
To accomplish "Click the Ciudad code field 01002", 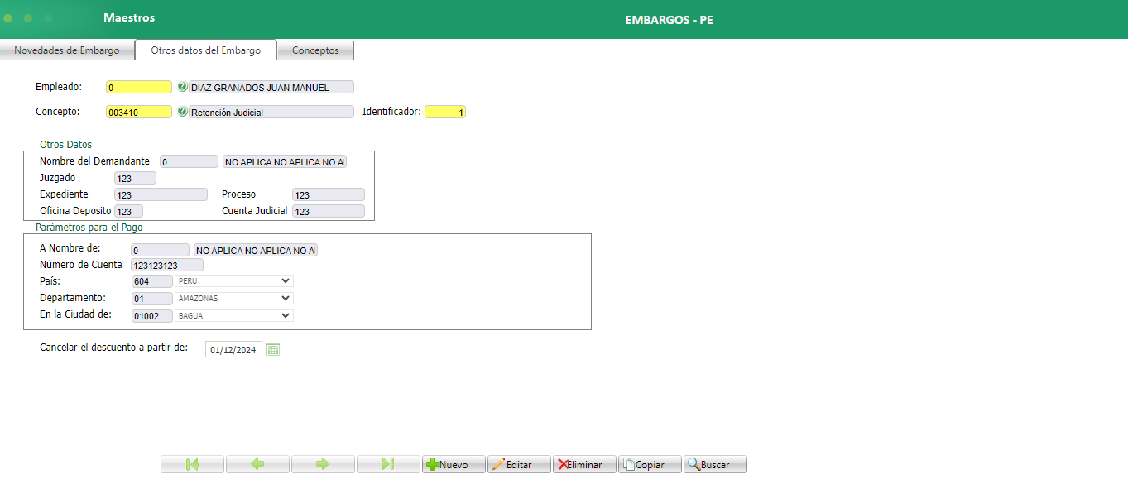I will (x=151, y=316).
